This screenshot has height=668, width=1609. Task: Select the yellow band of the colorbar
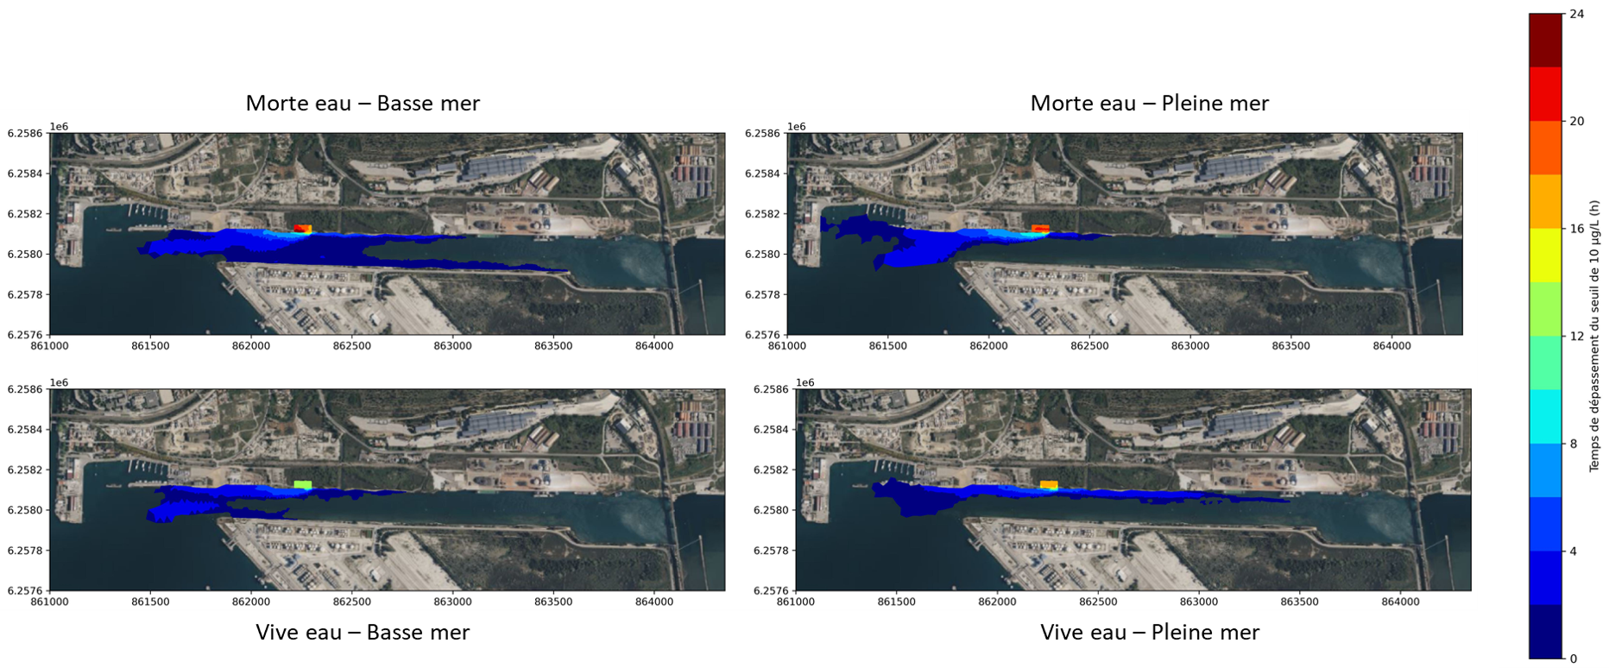(x=1545, y=255)
